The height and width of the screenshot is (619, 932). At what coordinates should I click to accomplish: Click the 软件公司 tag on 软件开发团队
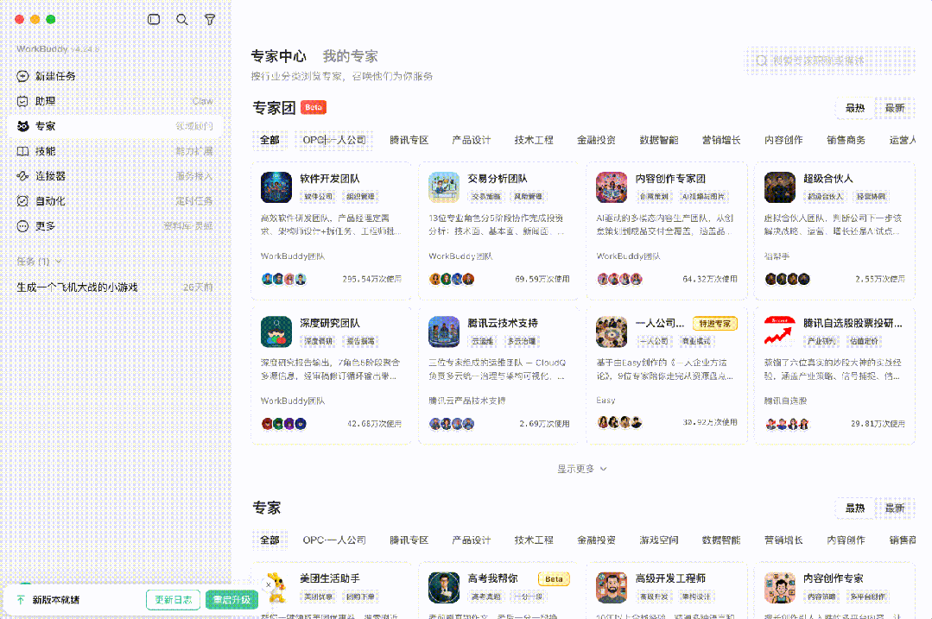point(319,197)
